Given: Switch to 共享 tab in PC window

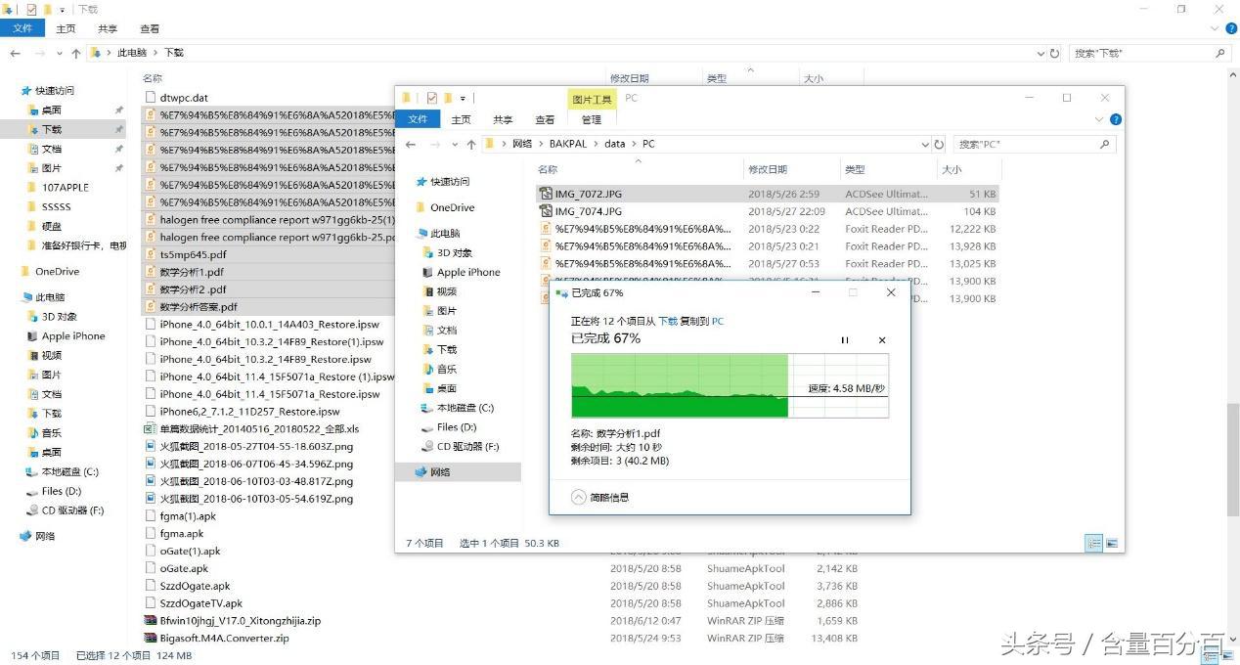Looking at the screenshot, I should pyautogui.click(x=503, y=119).
